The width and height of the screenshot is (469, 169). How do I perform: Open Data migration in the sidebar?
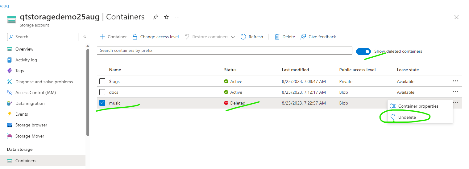point(30,103)
